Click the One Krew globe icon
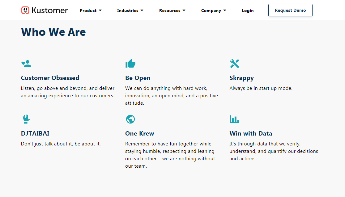 (x=130, y=119)
